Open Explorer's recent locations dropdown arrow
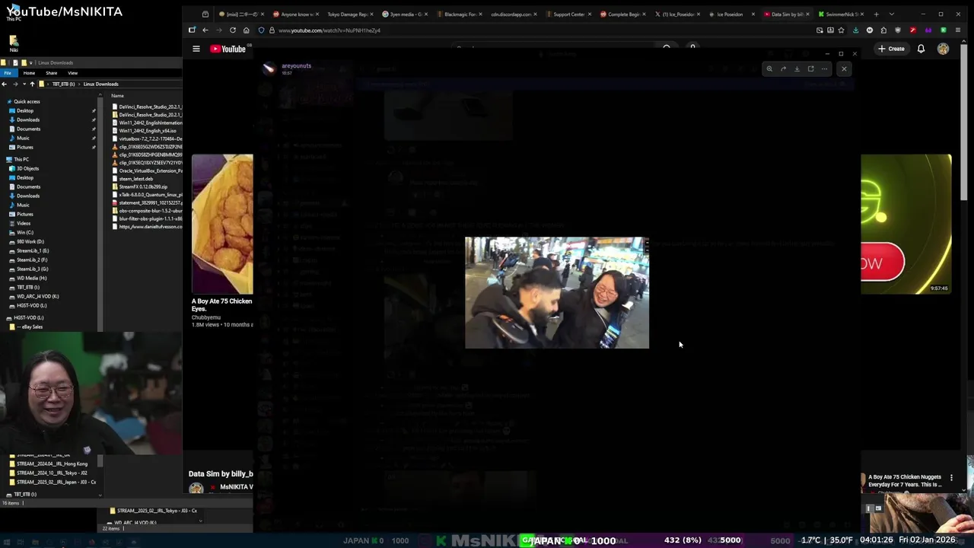 (23, 84)
